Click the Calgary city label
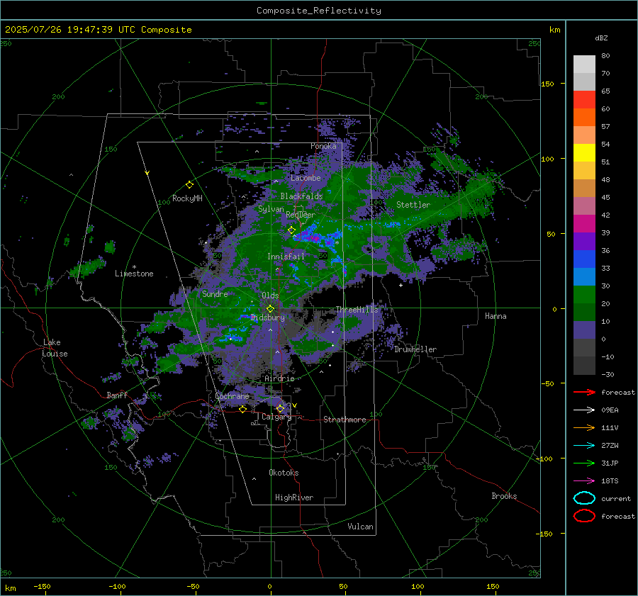This screenshot has height=596, width=638. coord(276,417)
